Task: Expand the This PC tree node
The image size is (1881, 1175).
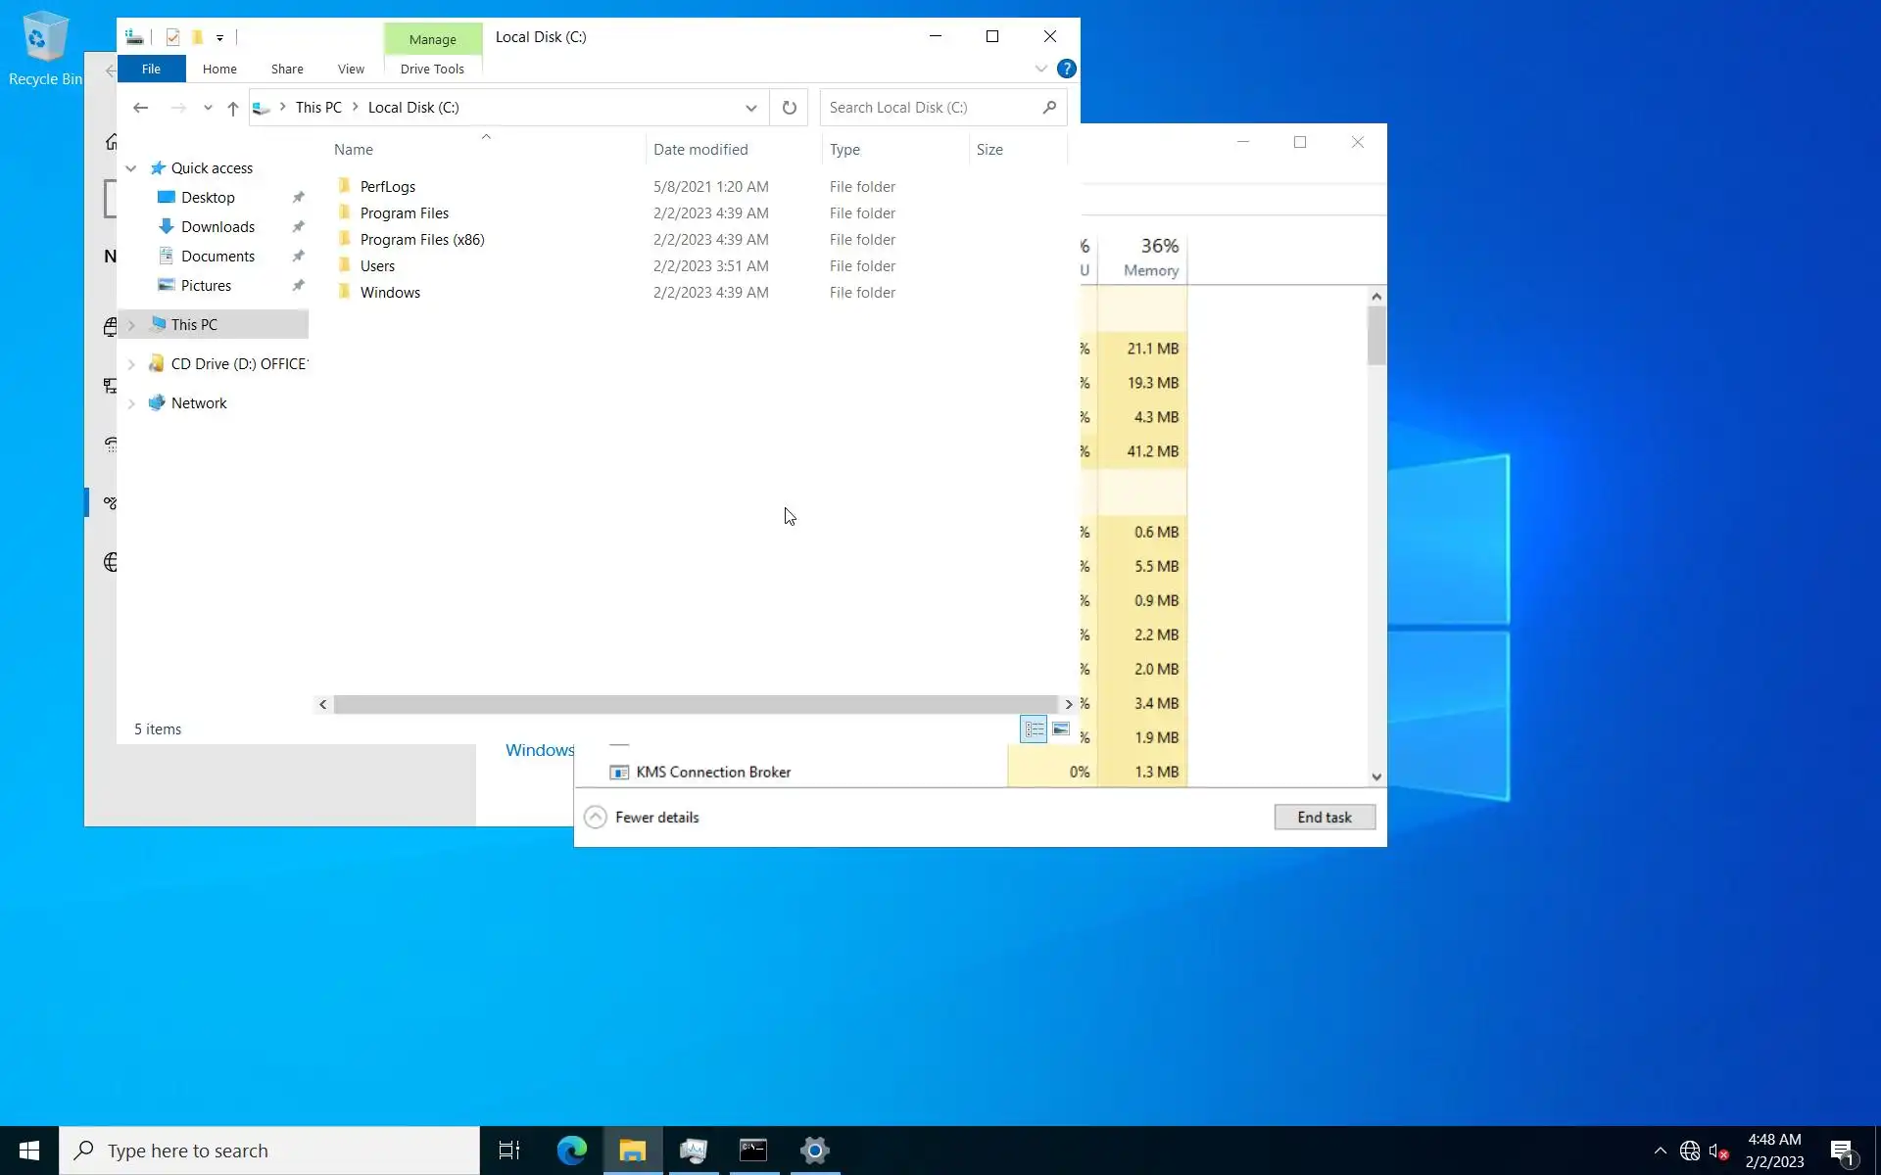Action: [x=131, y=325]
